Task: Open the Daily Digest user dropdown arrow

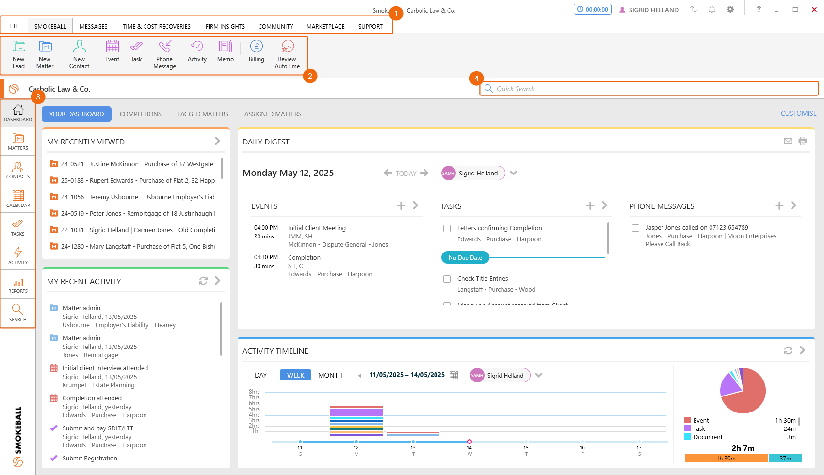Action: point(513,173)
